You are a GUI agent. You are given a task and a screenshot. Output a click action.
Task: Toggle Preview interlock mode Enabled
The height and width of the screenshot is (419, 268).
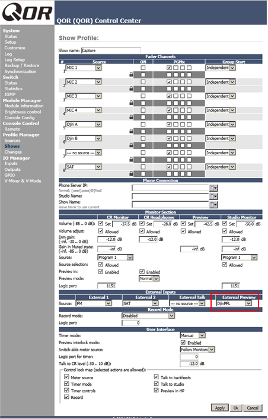(x=183, y=342)
